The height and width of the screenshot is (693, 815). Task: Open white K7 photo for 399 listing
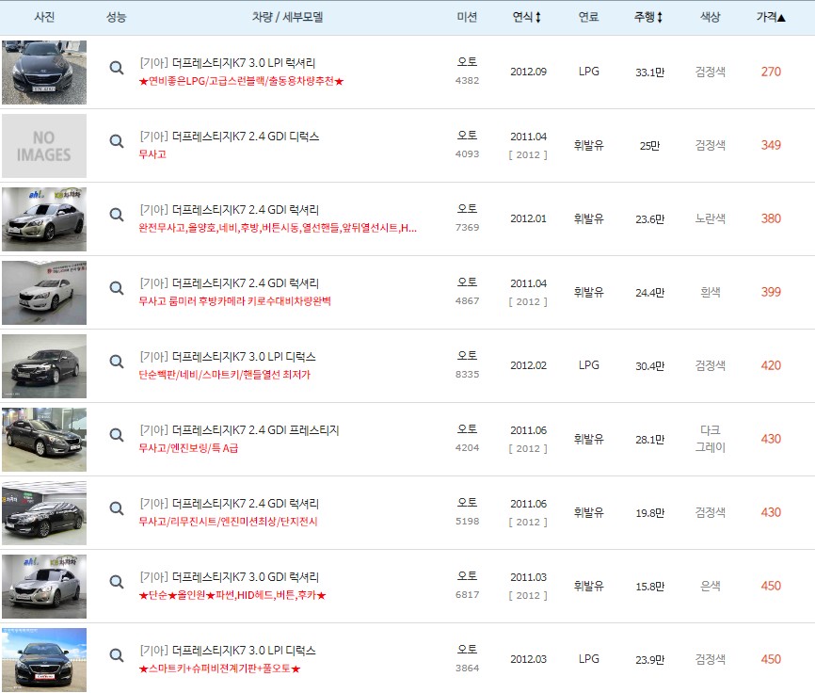tap(44, 293)
